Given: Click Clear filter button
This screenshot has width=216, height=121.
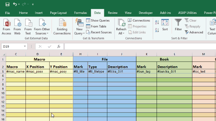Looking at the screenshot, I should [x=190, y=21].
